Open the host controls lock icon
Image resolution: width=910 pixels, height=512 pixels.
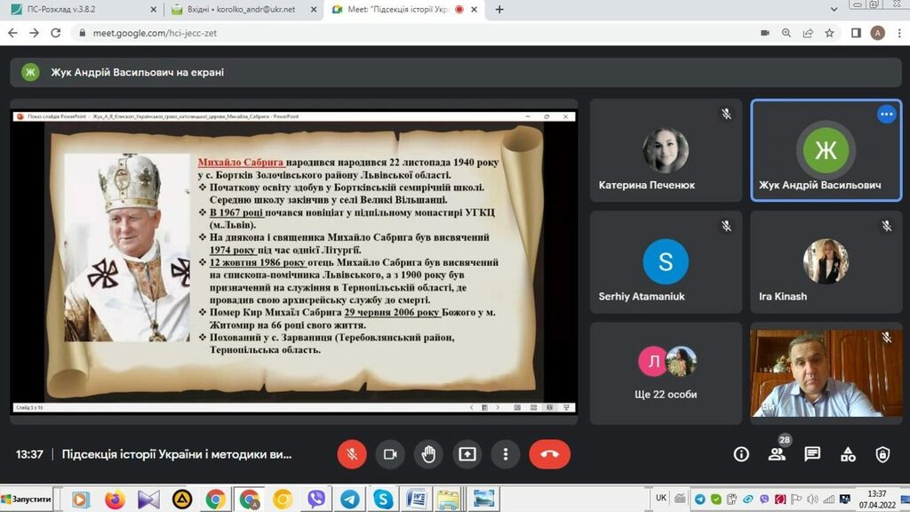882,454
